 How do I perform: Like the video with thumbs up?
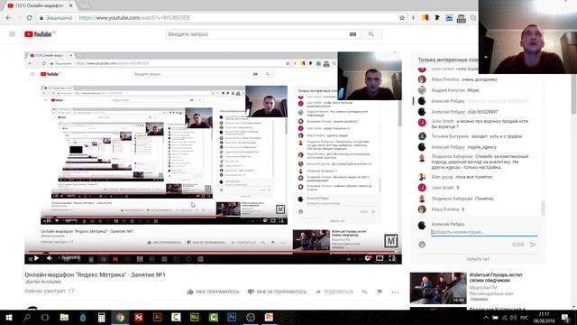(x=213, y=292)
